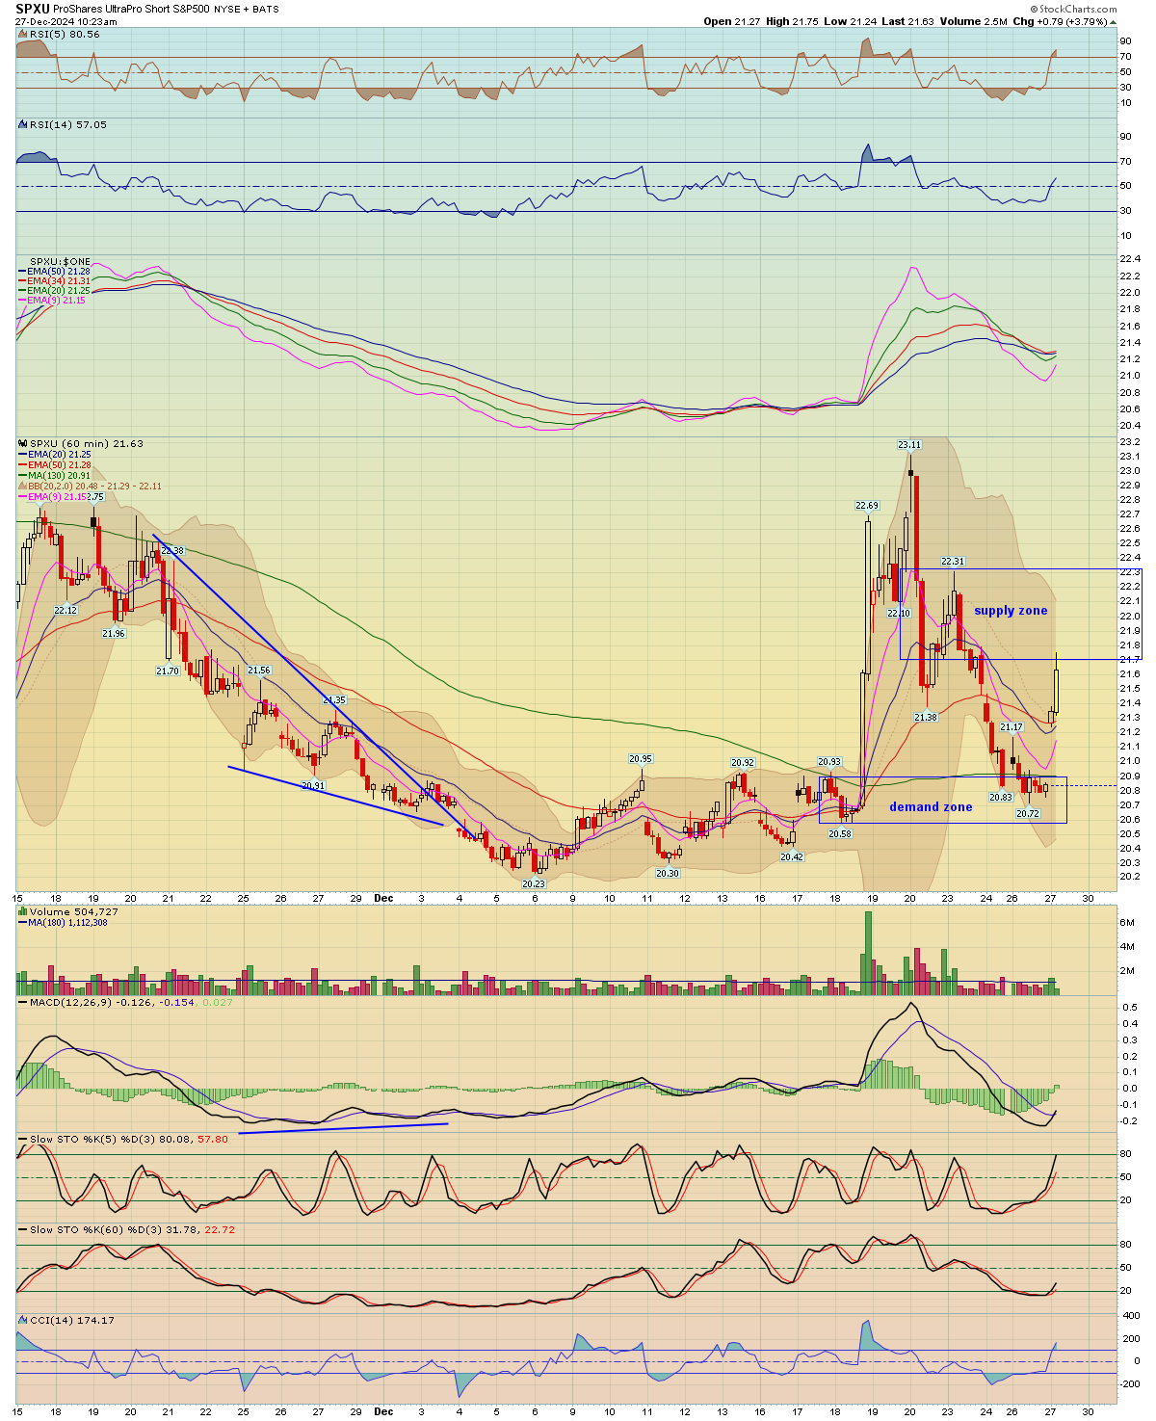Screen dimensions: 1156x1421
Task: Click the Volume panel legend icon
Action: 23,911
